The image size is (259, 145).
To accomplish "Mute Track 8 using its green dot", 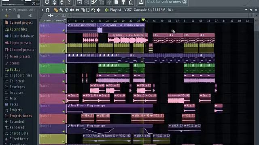I will pos(64,101).
